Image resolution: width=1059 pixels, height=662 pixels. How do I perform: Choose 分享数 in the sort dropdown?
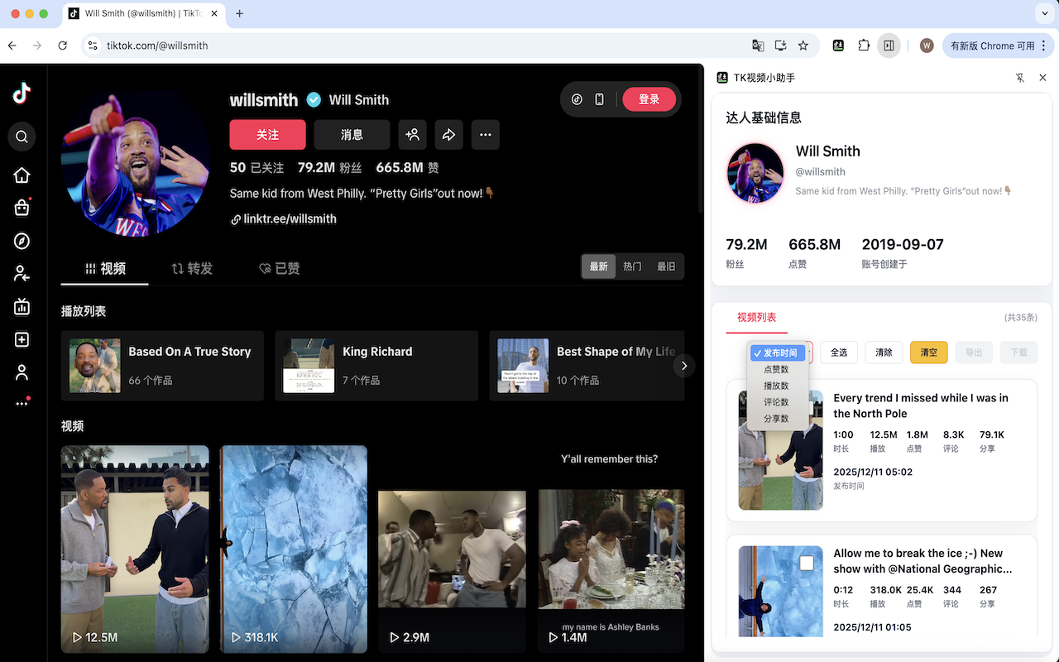pos(776,419)
